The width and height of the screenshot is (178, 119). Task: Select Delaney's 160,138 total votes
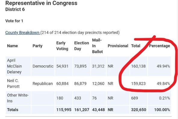point(138,66)
